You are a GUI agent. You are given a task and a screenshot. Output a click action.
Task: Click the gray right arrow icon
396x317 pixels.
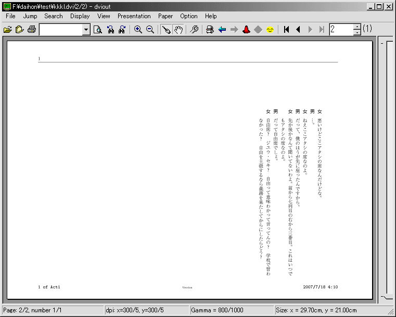(x=234, y=30)
